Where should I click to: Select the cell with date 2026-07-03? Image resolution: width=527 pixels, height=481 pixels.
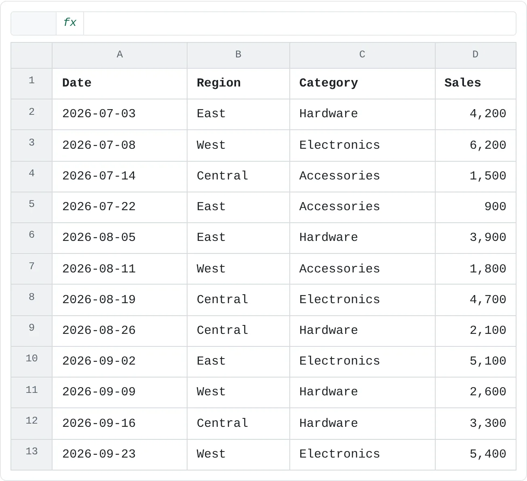pos(120,114)
